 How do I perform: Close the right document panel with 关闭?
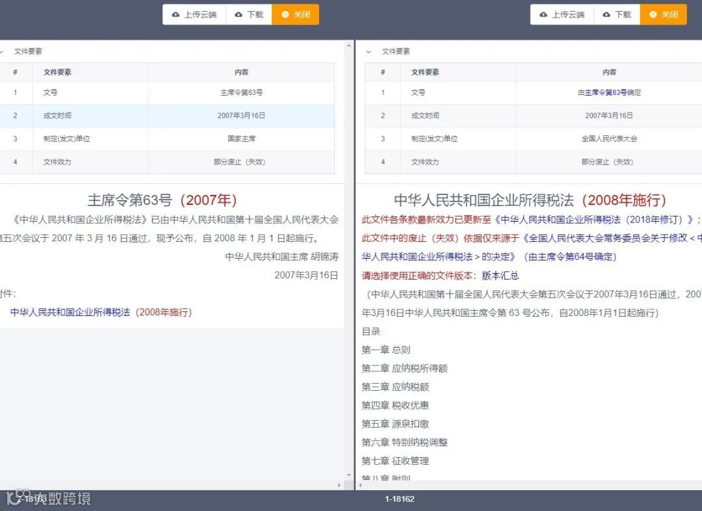point(664,14)
